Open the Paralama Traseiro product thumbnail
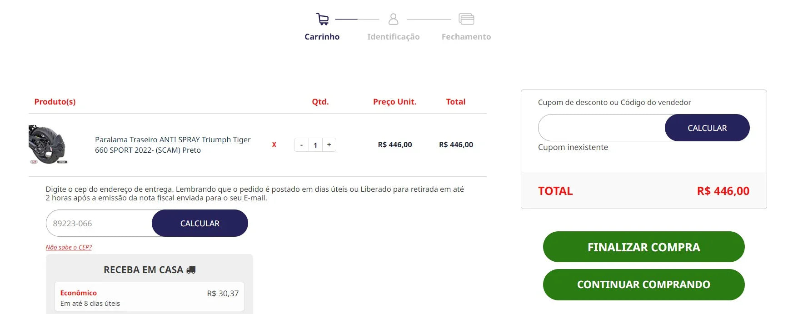Image resolution: width=788 pixels, height=314 pixels. tap(48, 145)
